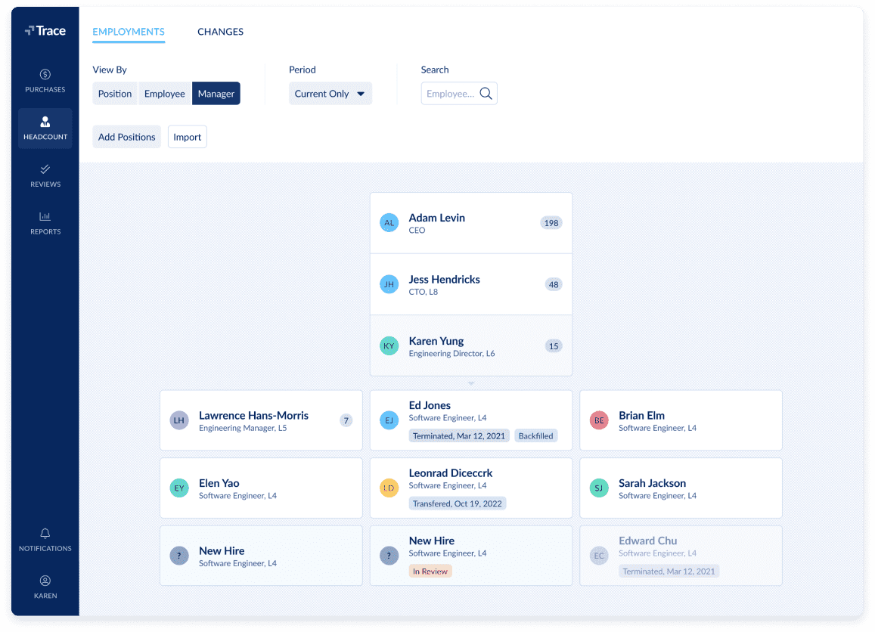The width and height of the screenshot is (875, 632).
Task: Click Adam Levin's AL avatar
Action: pyautogui.click(x=389, y=222)
